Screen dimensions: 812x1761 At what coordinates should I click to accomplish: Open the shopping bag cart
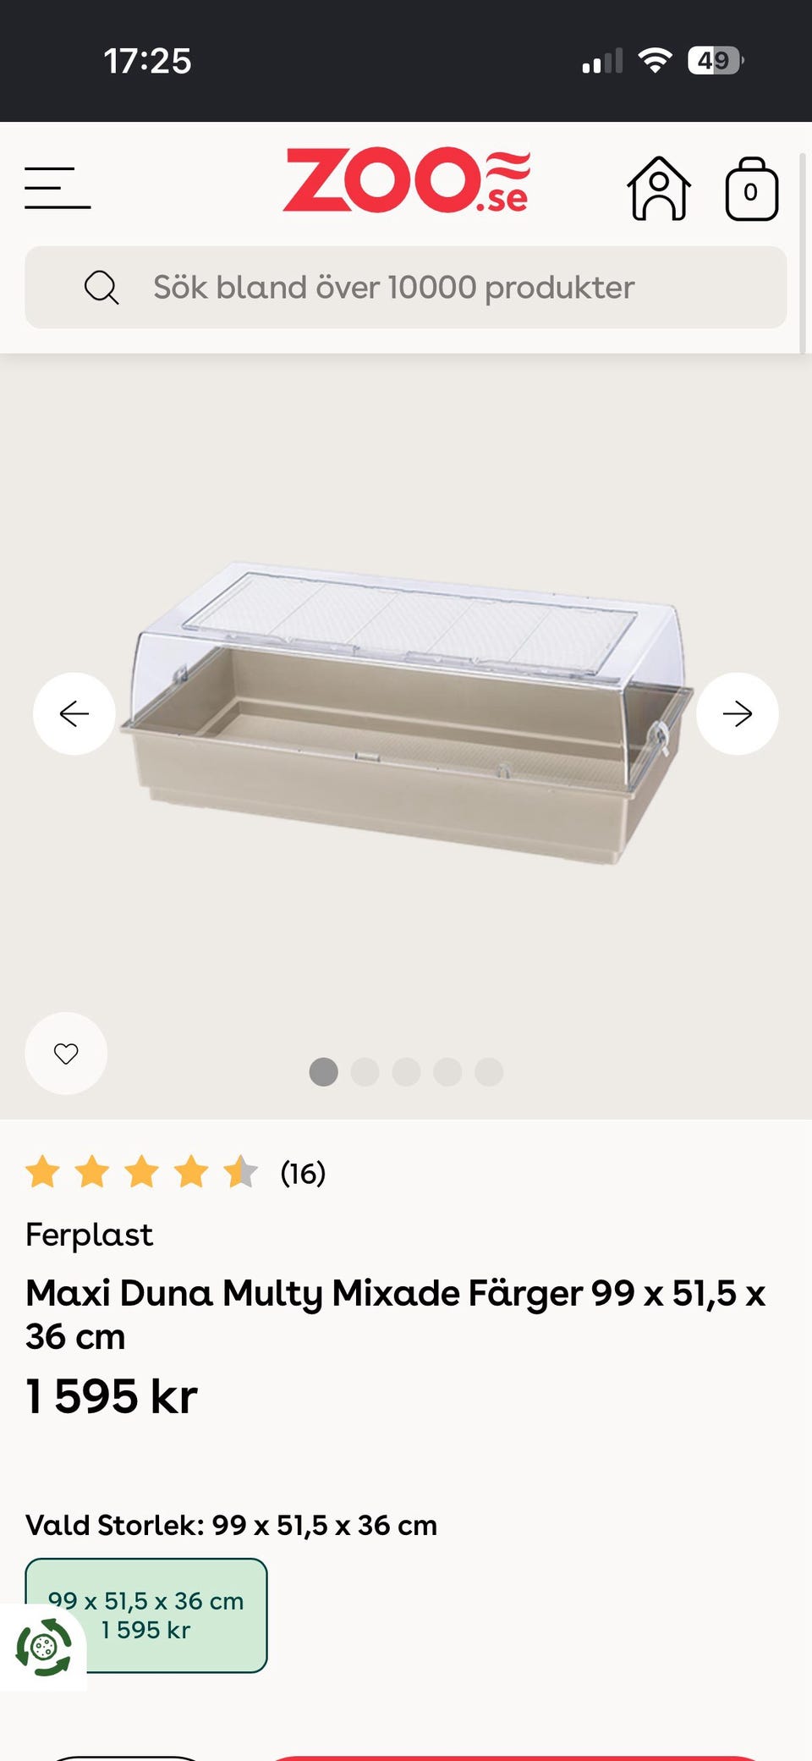click(752, 189)
